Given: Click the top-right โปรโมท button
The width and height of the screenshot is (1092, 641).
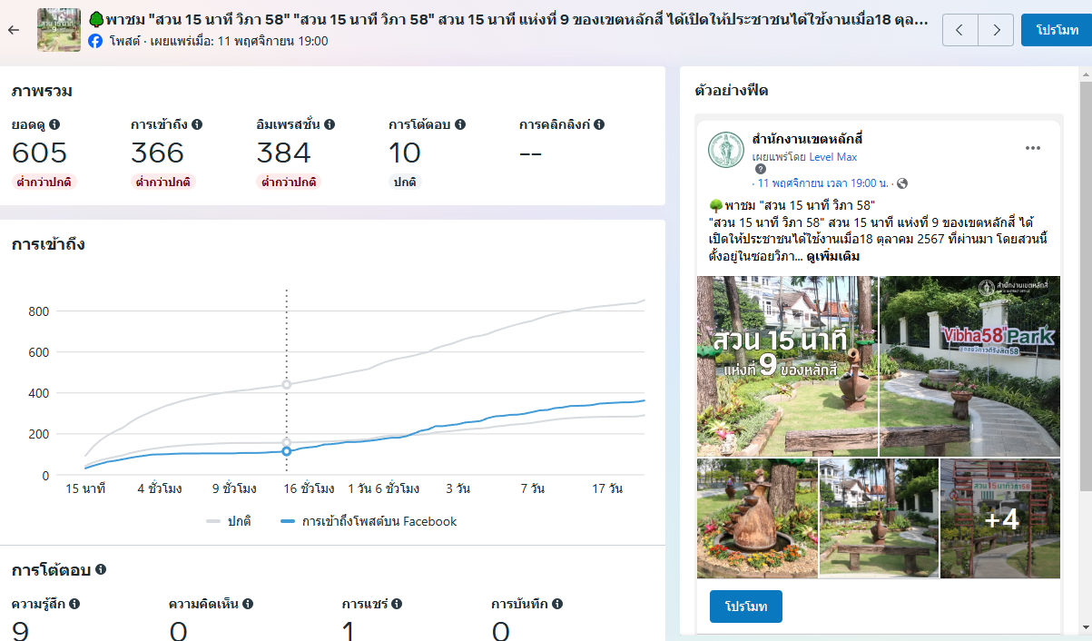Looking at the screenshot, I should pos(1056,30).
